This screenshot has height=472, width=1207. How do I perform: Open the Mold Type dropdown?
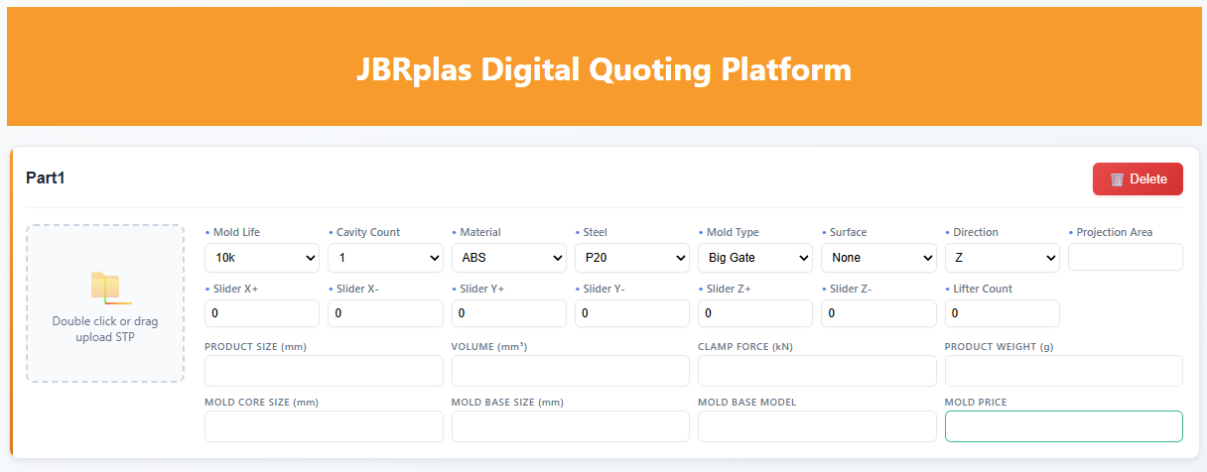[x=754, y=258]
